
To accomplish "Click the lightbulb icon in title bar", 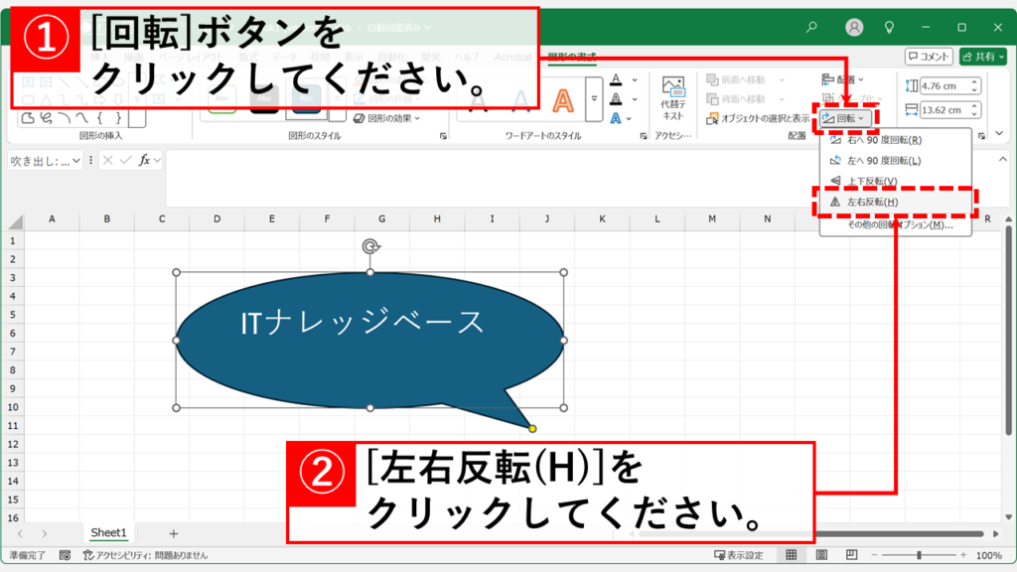I will [x=890, y=28].
